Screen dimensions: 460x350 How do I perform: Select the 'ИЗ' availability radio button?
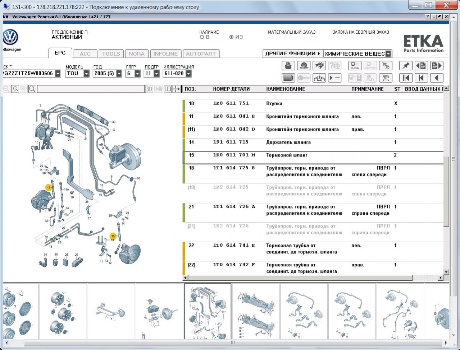231,37
